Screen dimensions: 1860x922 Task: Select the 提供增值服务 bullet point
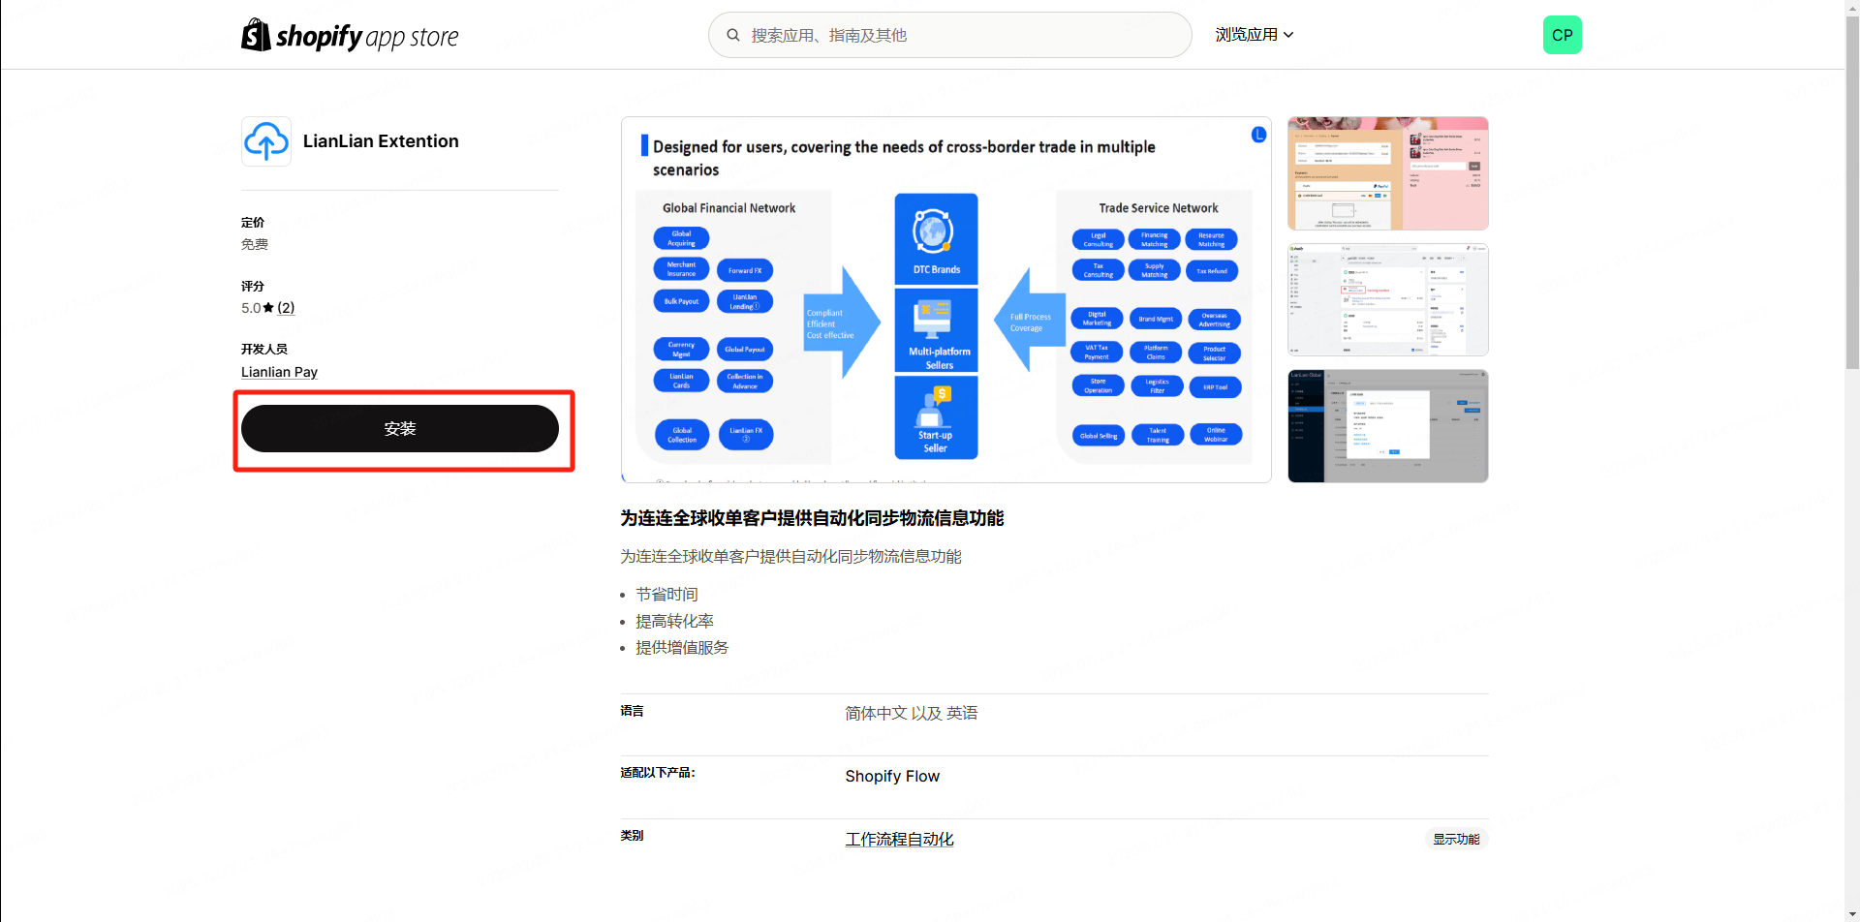pos(682,648)
